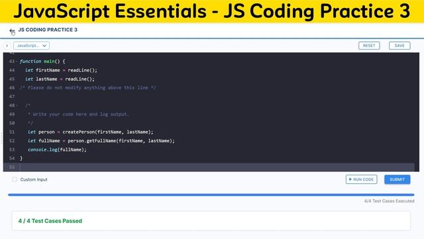Select the 'let firstName = readLine();' line

tap(61, 70)
